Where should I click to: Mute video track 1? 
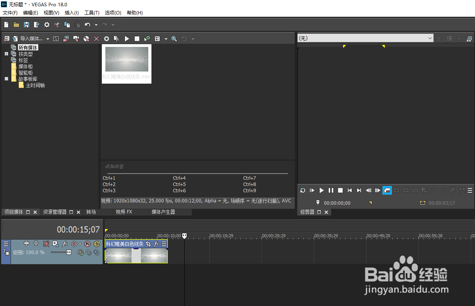point(87,243)
